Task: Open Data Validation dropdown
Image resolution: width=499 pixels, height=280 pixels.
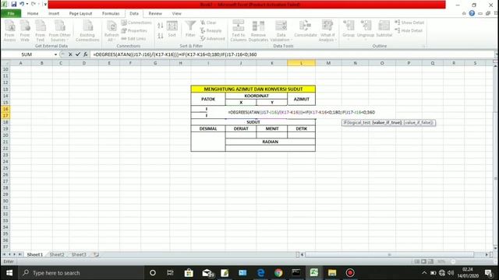Action: click(x=281, y=30)
